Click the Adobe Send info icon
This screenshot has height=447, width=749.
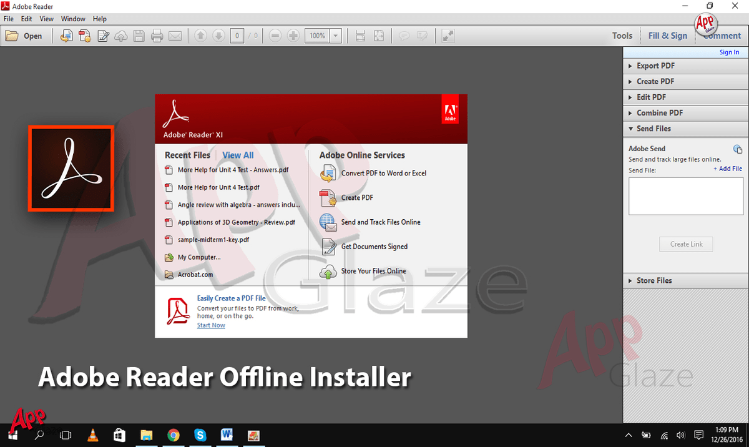[x=737, y=149]
